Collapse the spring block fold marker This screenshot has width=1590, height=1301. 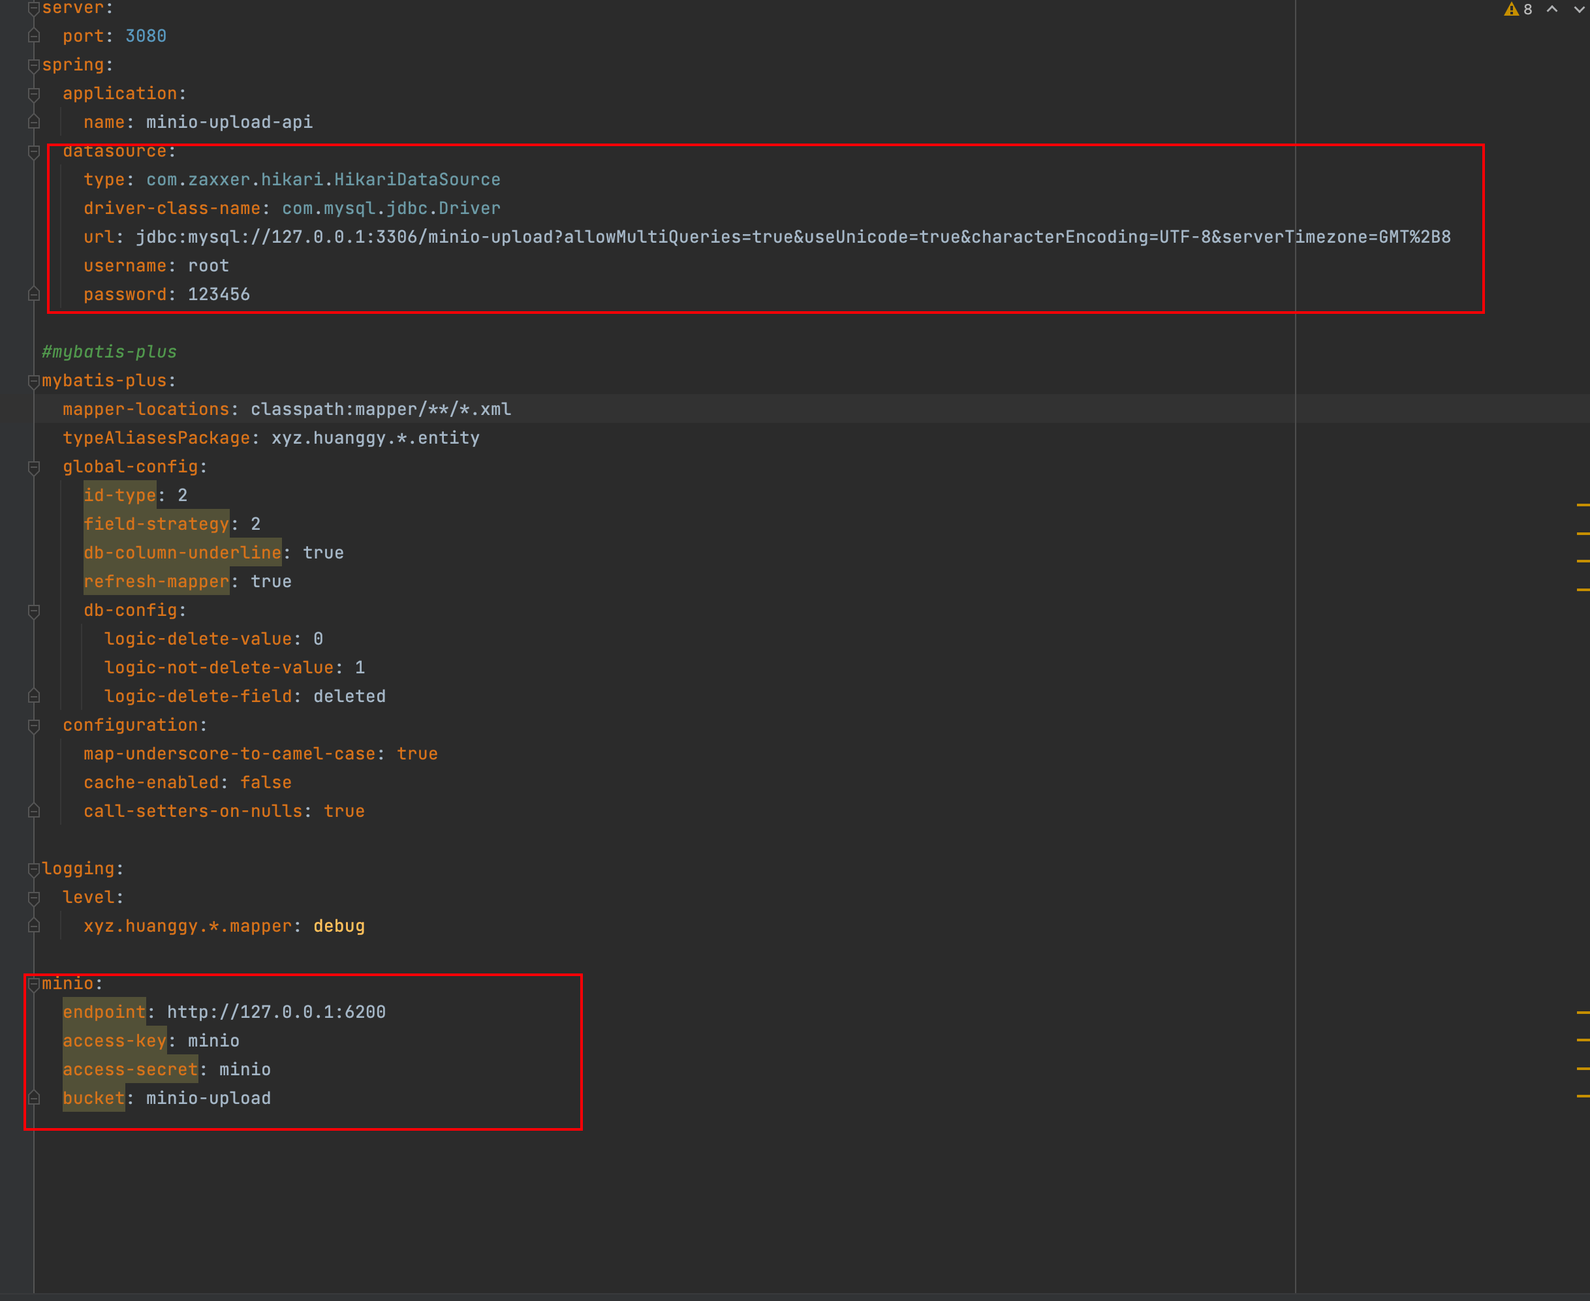coord(34,66)
